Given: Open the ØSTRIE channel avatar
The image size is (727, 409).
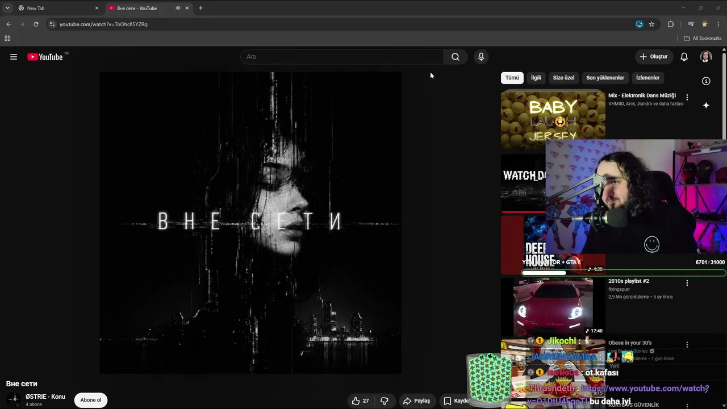Looking at the screenshot, I should (13, 400).
